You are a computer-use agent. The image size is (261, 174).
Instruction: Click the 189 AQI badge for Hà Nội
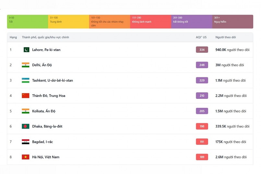(x=202, y=157)
